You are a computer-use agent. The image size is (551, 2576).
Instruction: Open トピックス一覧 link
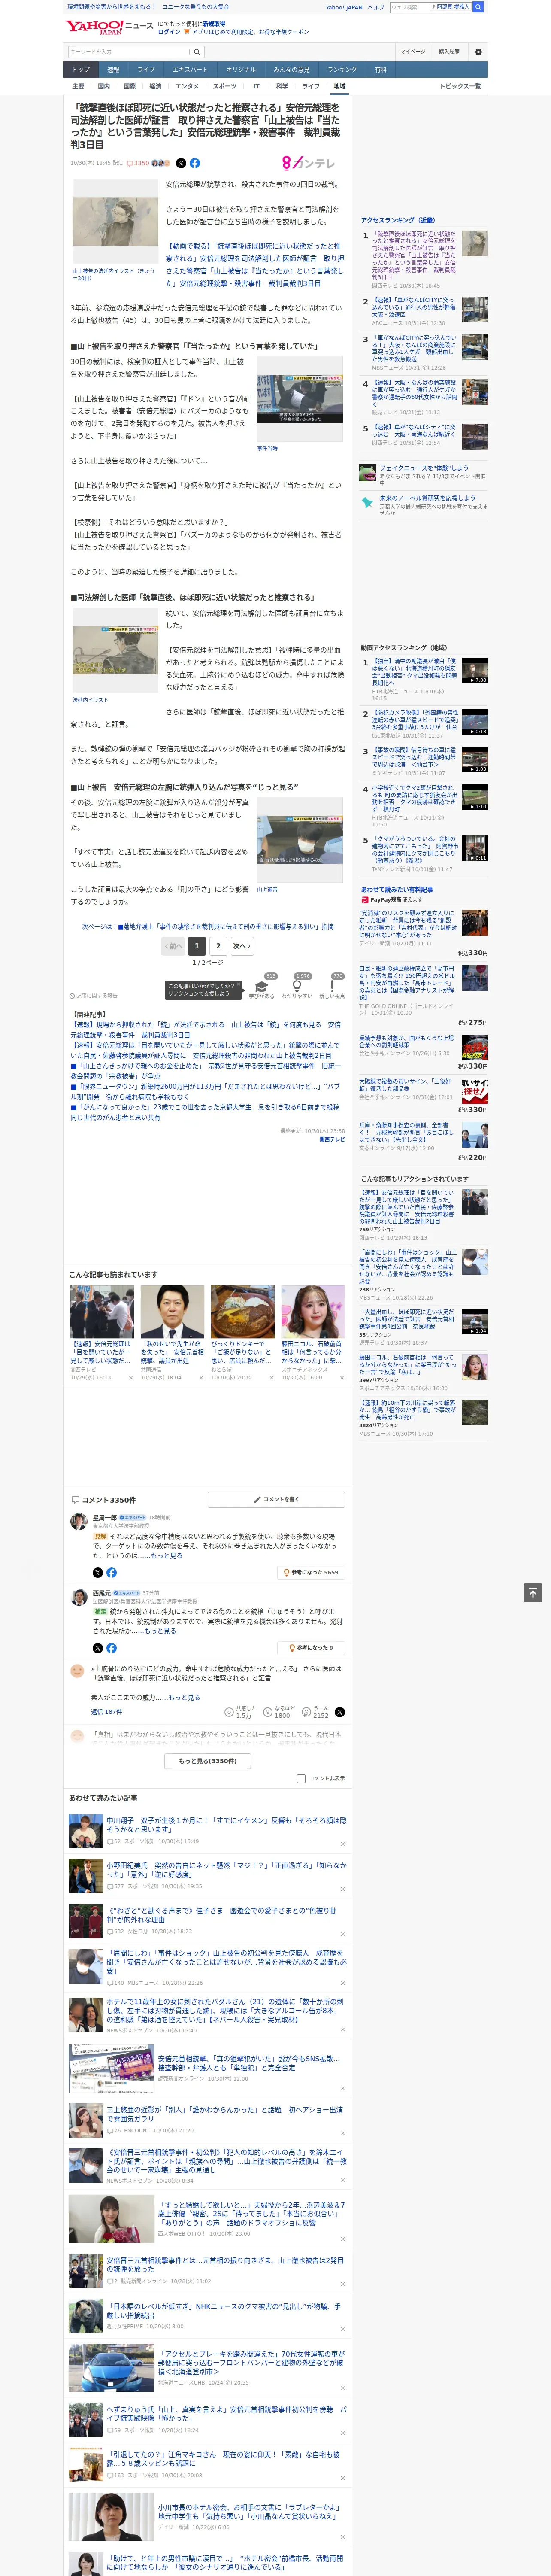(x=460, y=86)
